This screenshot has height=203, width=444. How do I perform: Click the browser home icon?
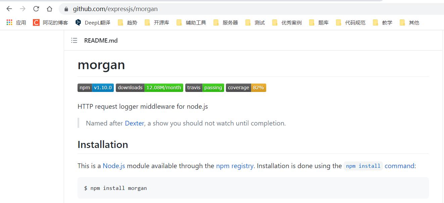(x=49, y=9)
